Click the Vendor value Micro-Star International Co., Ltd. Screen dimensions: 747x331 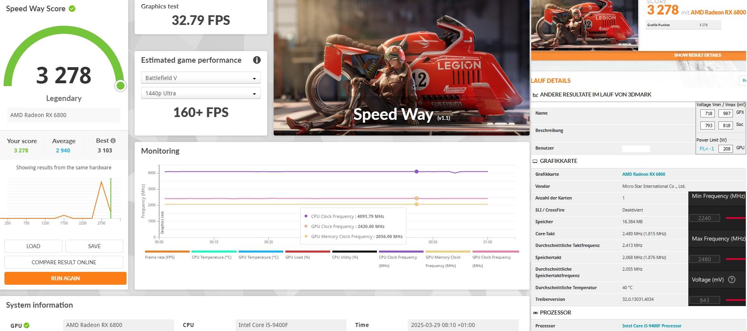654,186
